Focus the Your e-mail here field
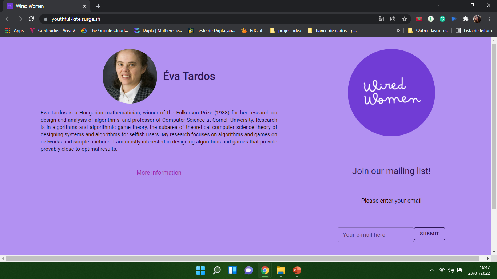 [x=376, y=235]
